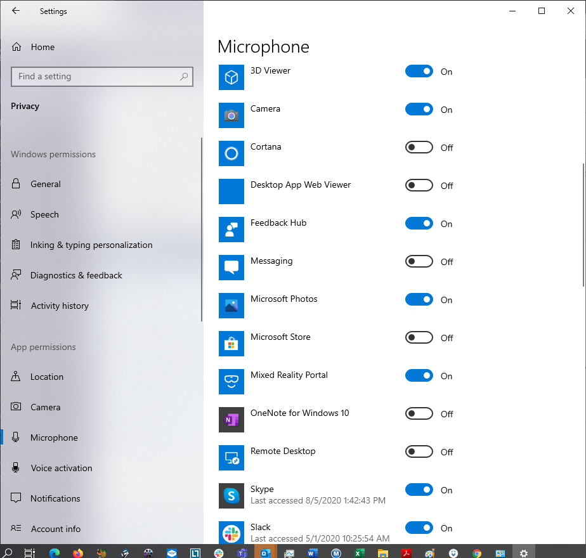The width and height of the screenshot is (586, 558).
Task: Switch to Outlook in the taskbar
Action: pos(266,552)
